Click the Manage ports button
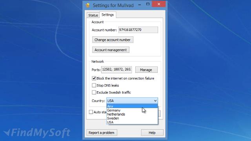The height and width of the screenshot is (141, 251). coord(146,70)
